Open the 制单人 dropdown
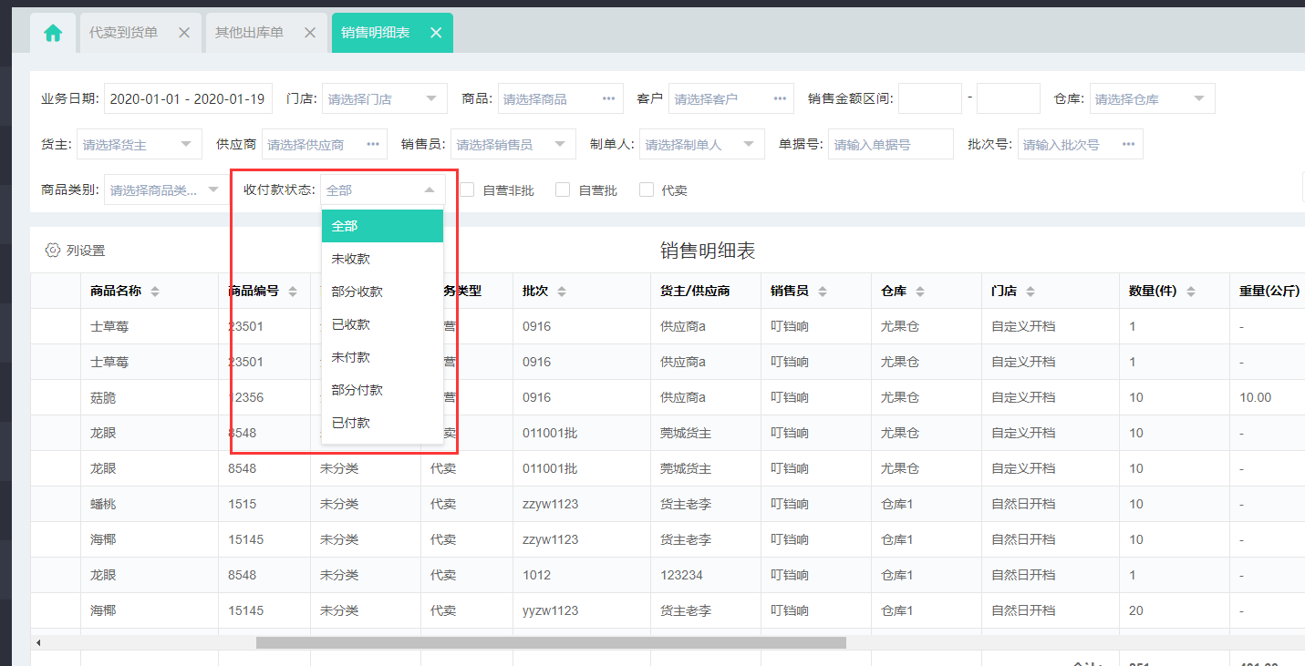Image resolution: width=1305 pixels, height=666 pixels. click(x=702, y=144)
